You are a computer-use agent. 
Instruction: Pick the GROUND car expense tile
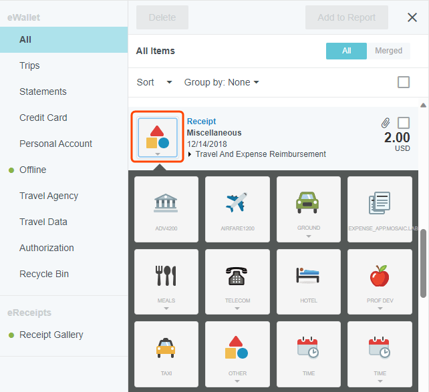tap(308, 208)
